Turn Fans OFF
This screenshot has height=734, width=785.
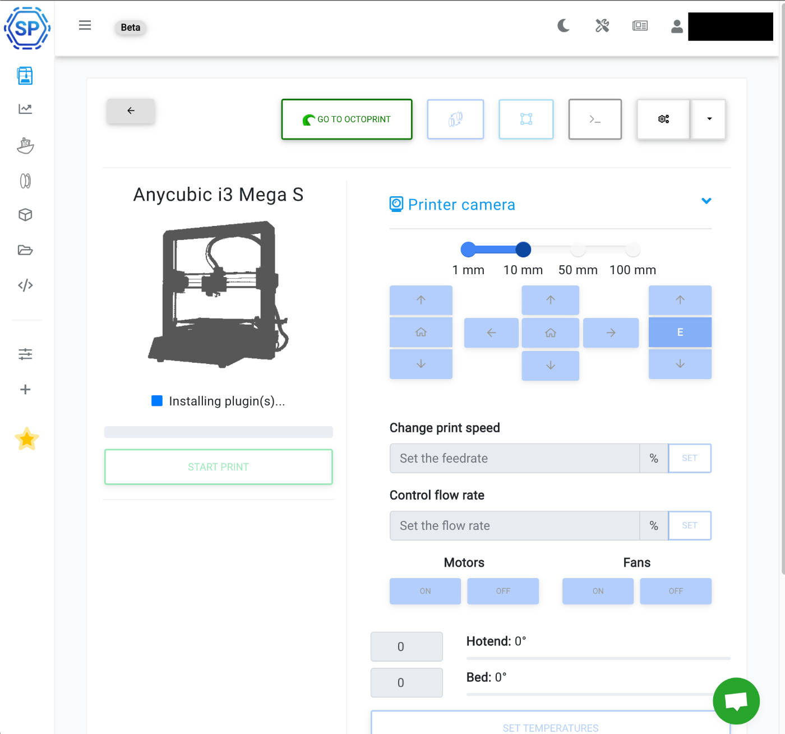pos(676,591)
